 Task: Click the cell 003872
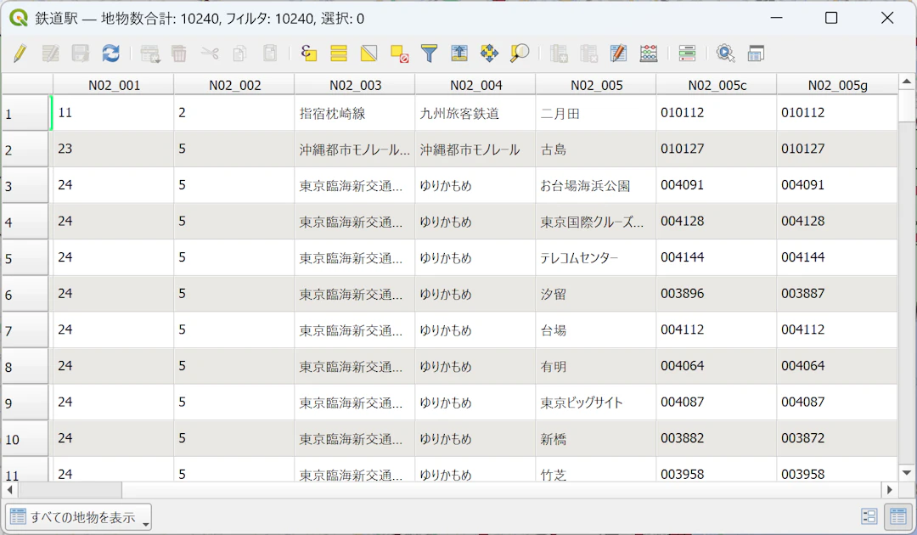pyautogui.click(x=837, y=438)
